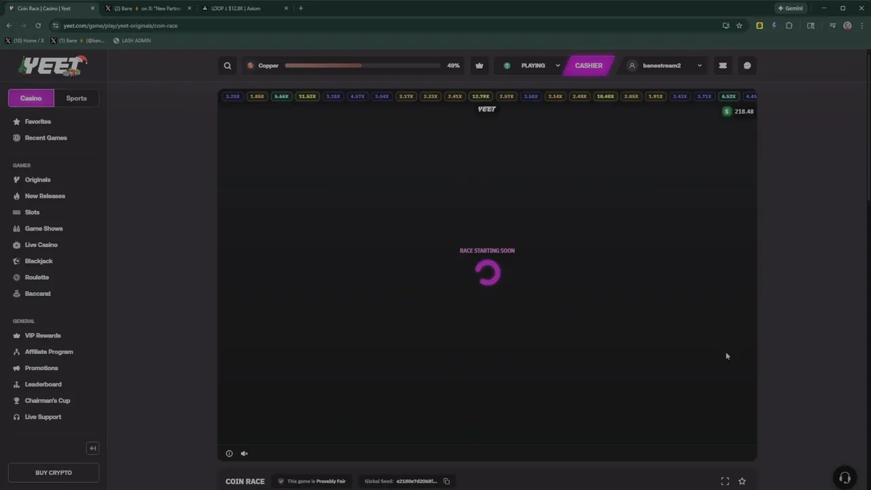Close the Coin Race browser tab
871x490 pixels.
tap(93, 8)
